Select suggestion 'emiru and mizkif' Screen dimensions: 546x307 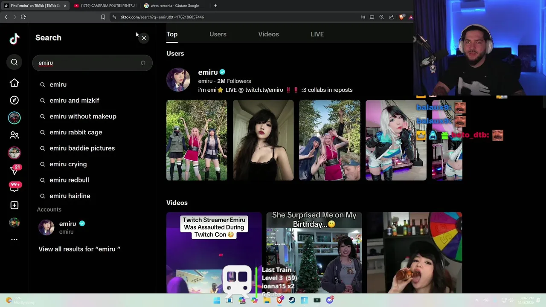coord(74,100)
